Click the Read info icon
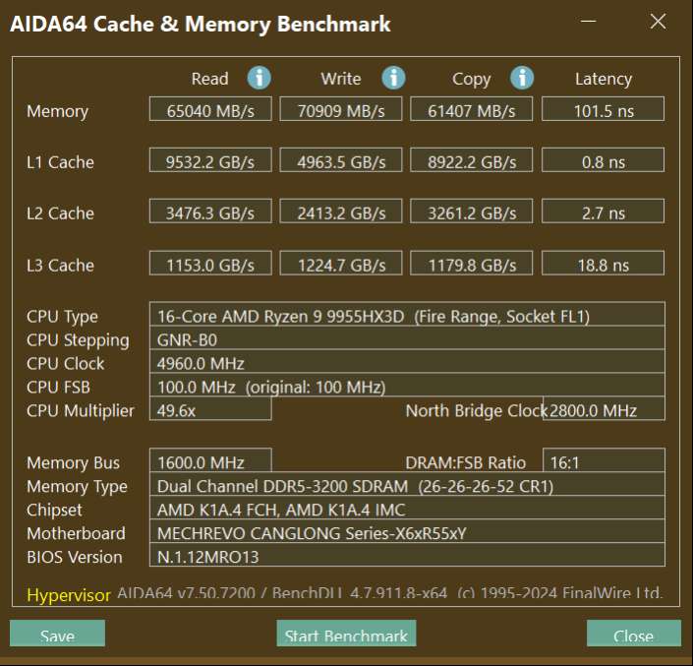 point(259,79)
